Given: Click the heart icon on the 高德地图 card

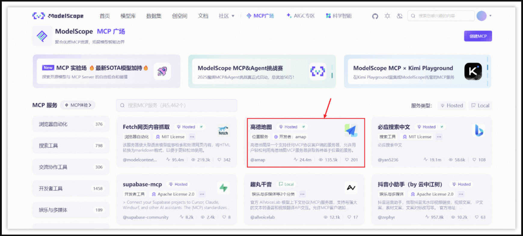Looking at the screenshot, I should click(347, 160).
